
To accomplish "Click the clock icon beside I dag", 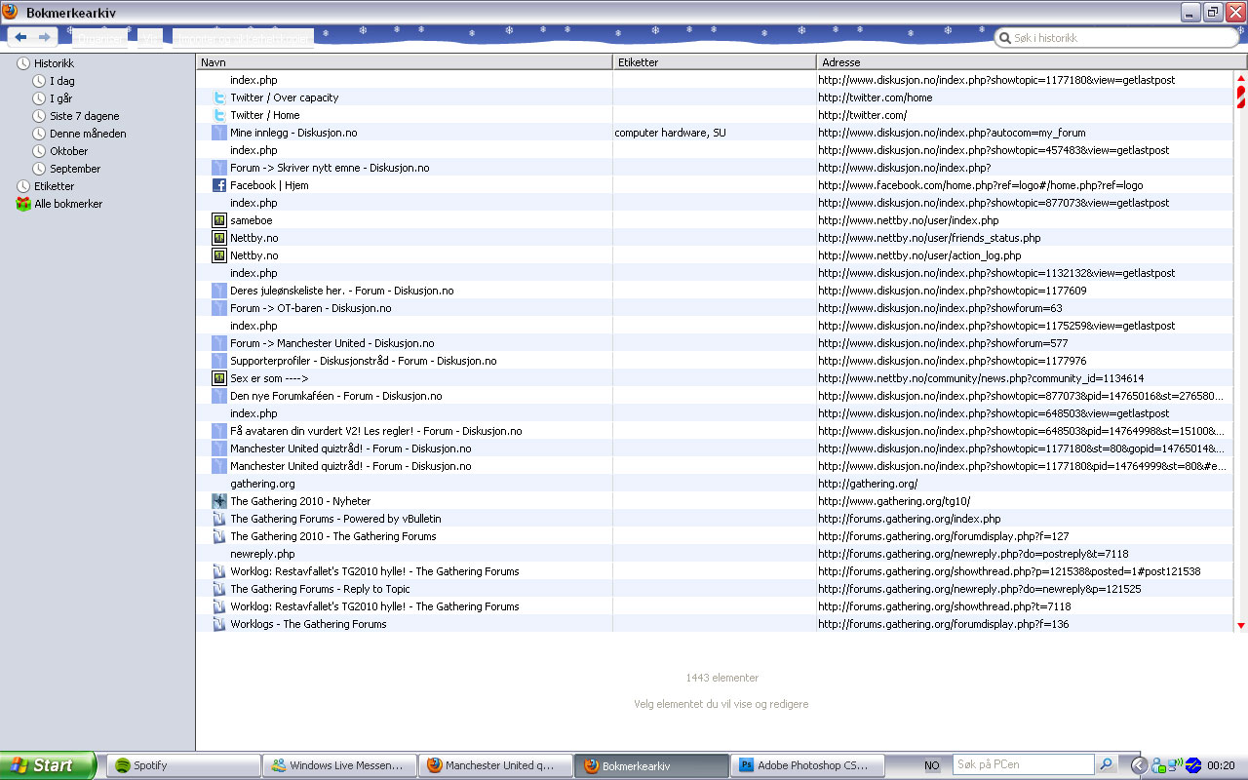I will click(x=39, y=81).
